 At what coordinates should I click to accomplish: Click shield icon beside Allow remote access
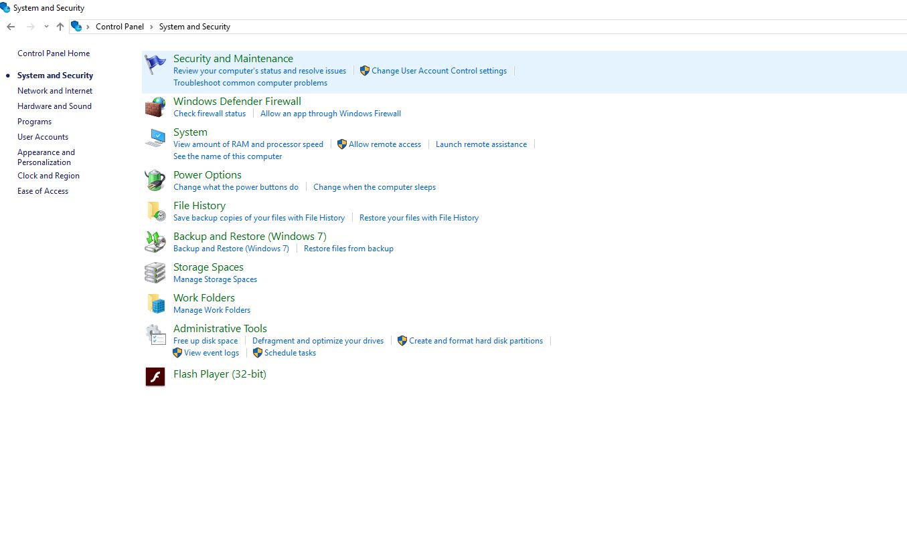click(x=342, y=144)
